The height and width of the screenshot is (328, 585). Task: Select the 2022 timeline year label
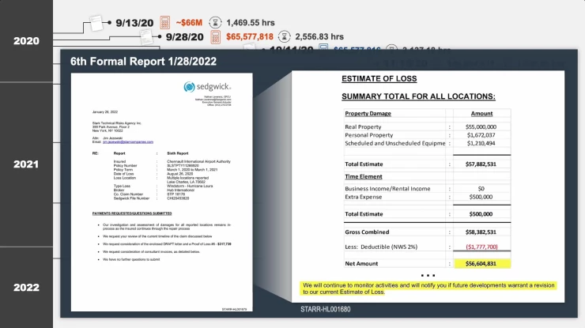[x=26, y=288]
